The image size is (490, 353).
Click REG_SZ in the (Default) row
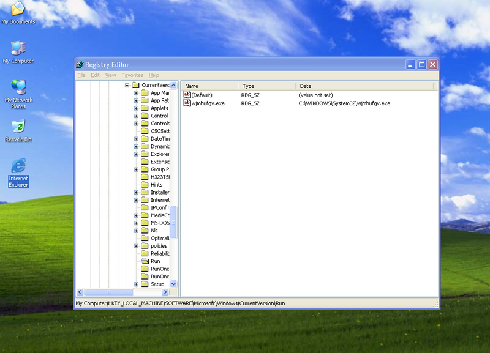[251, 95]
